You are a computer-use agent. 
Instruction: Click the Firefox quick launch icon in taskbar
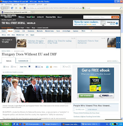20,124
